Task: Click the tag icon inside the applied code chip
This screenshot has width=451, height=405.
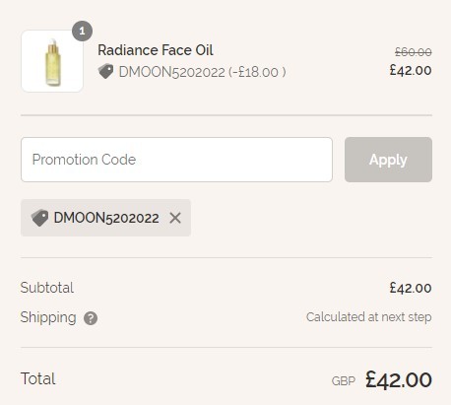Action: [39, 218]
